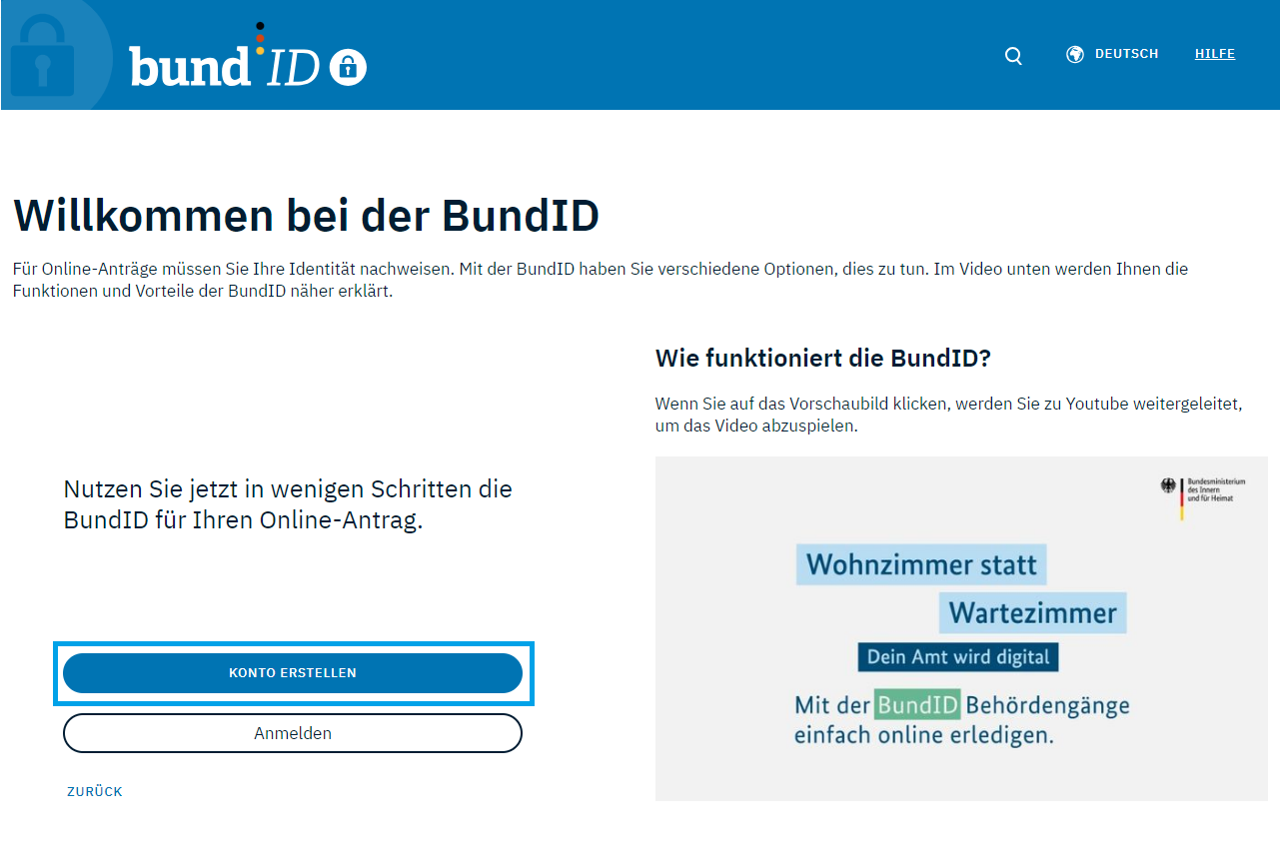Click the Anmelden button
Image resolution: width=1280 pixels, height=862 pixels.
click(293, 733)
